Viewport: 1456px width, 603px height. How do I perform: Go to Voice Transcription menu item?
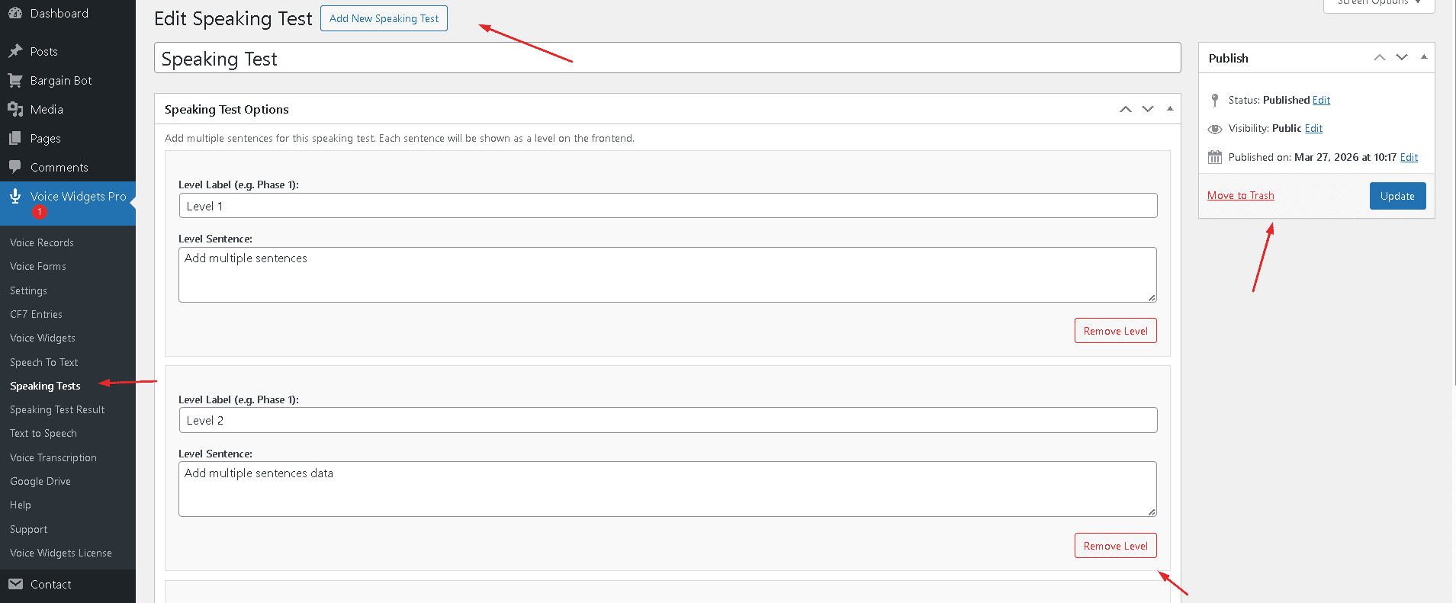pos(53,457)
